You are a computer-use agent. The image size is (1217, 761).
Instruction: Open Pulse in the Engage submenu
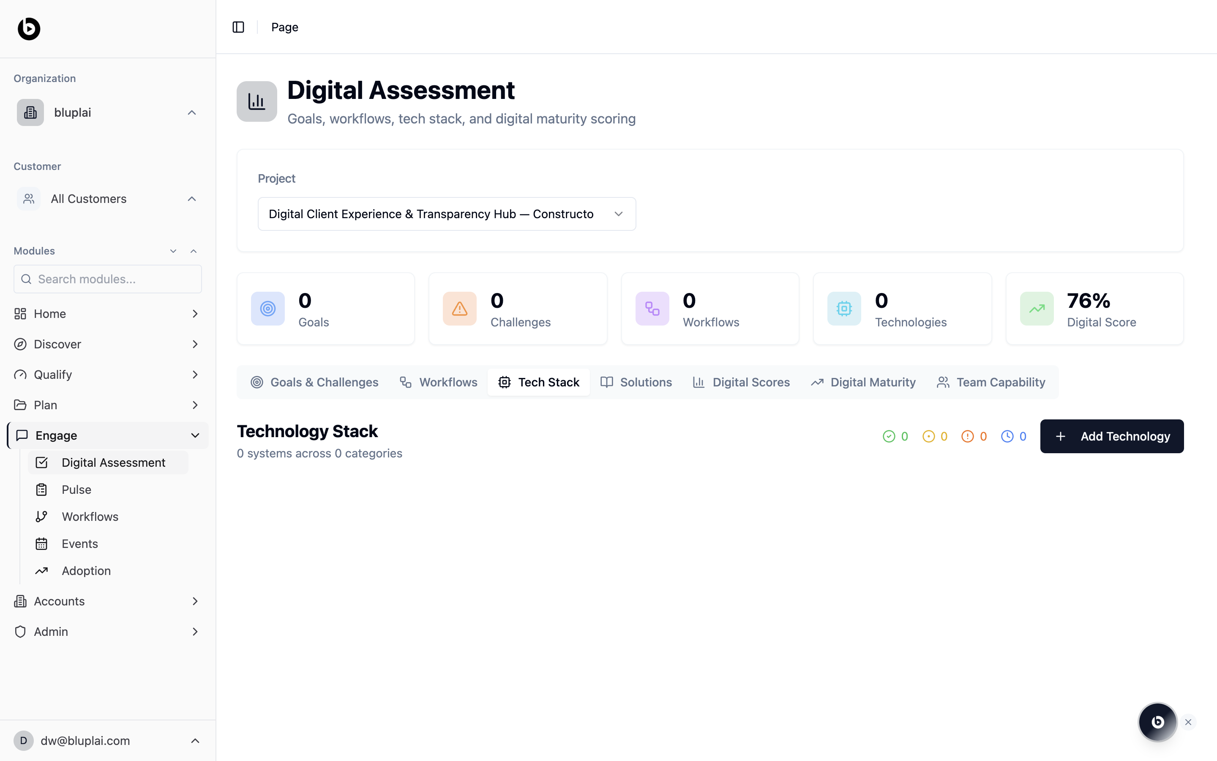click(76, 490)
